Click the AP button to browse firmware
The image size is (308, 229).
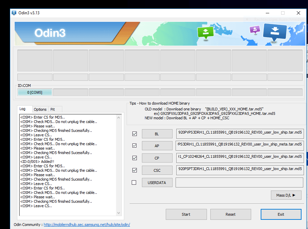pyautogui.click(x=157, y=146)
